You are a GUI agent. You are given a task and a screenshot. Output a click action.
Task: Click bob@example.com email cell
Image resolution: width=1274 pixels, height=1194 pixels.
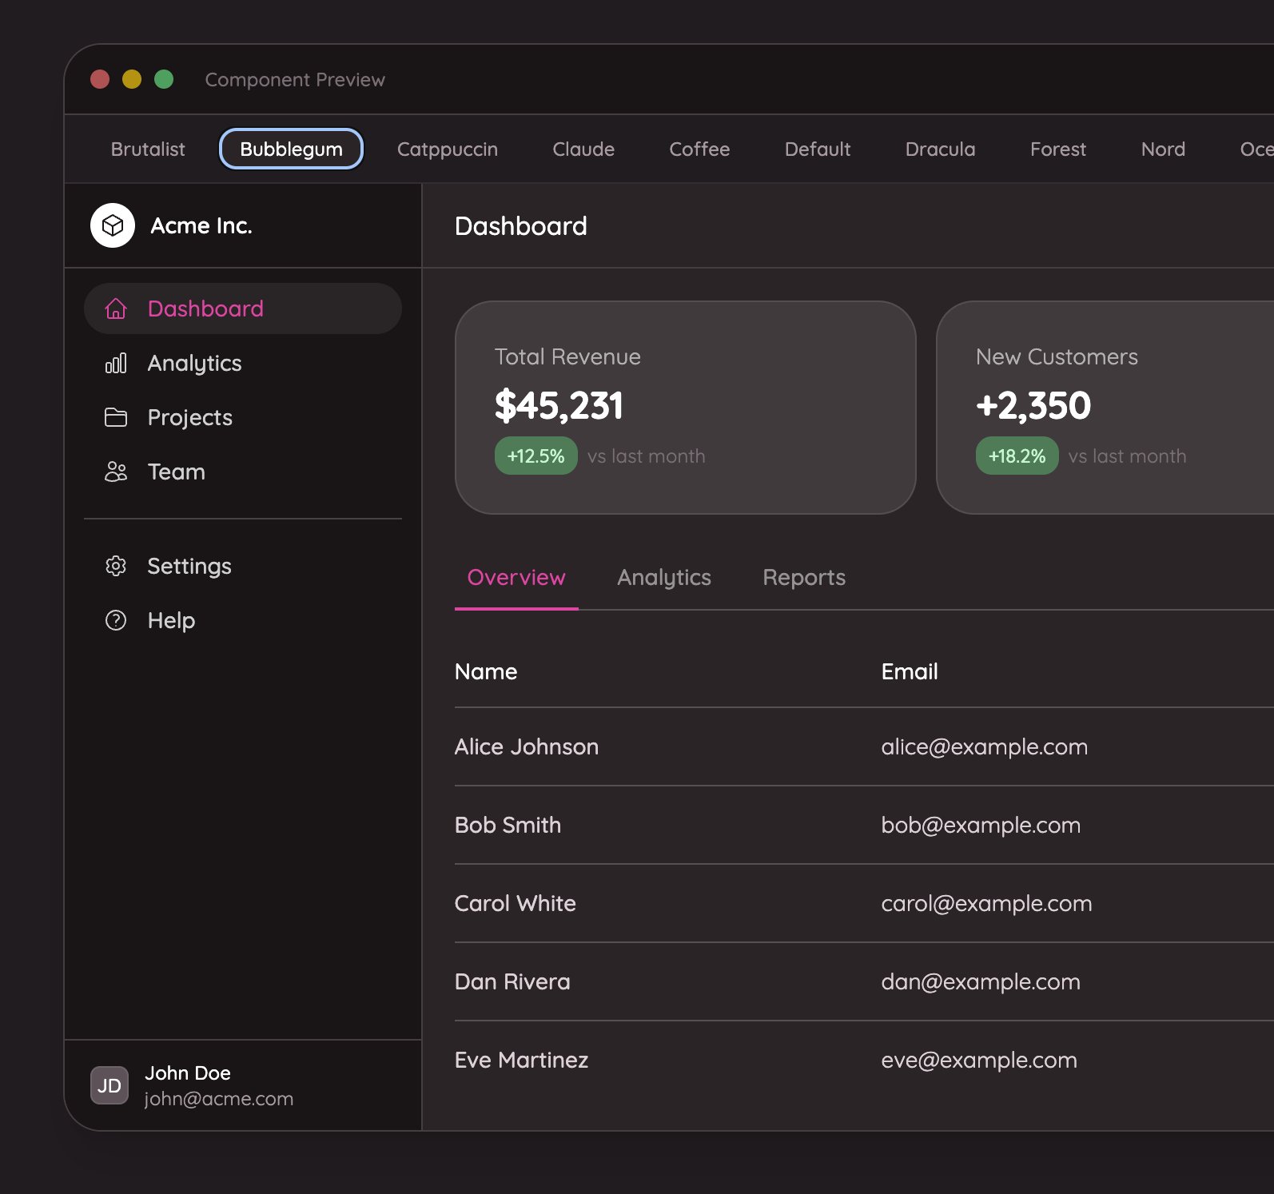coord(981,825)
